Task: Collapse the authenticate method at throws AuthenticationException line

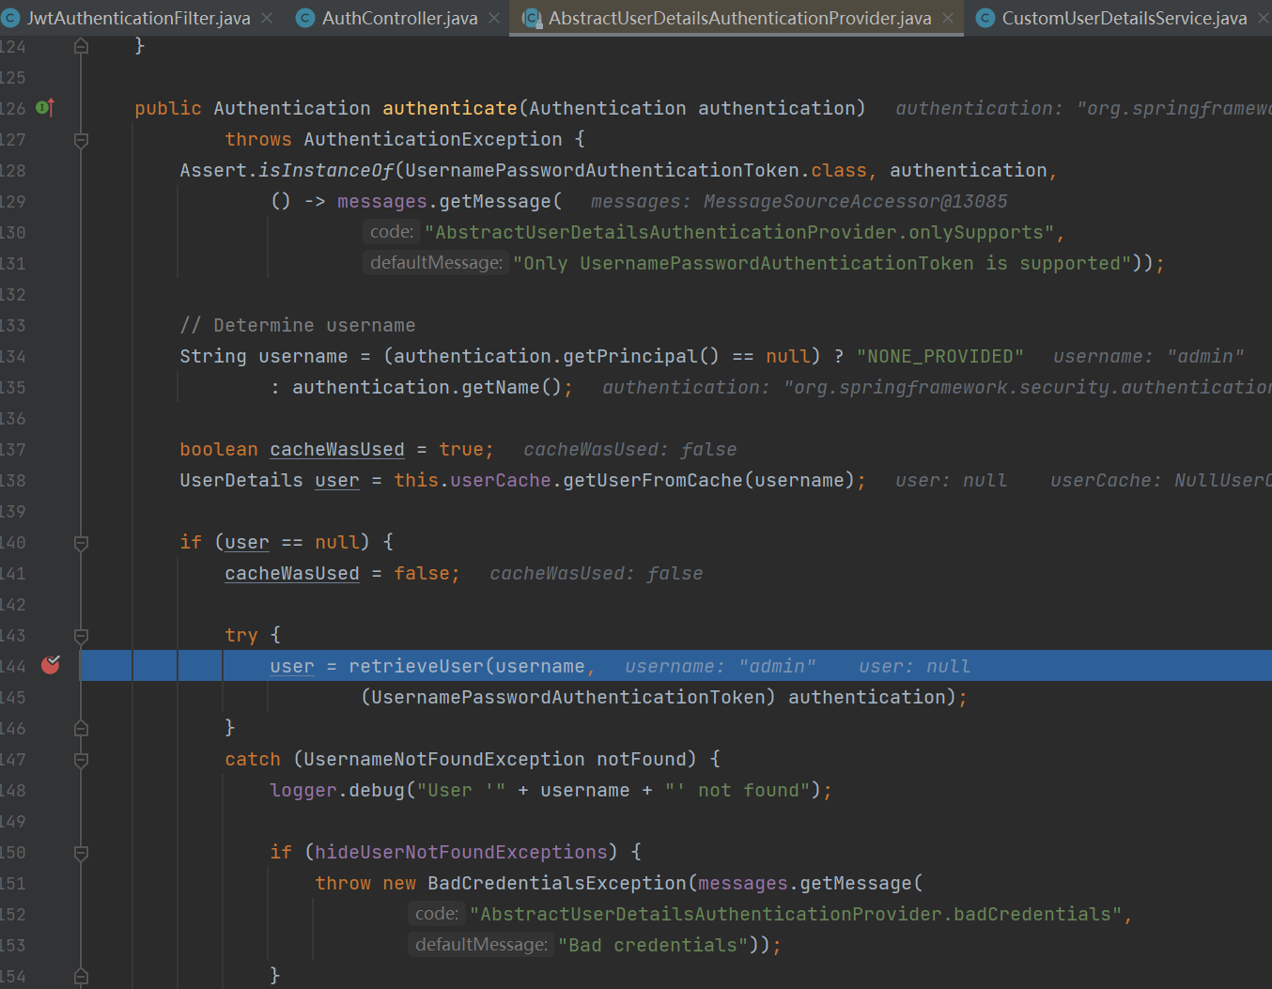Action: click(x=81, y=140)
